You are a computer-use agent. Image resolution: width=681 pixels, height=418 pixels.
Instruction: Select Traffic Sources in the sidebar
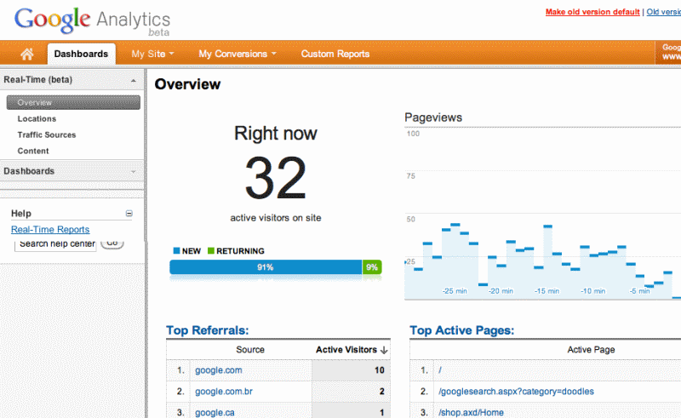point(47,135)
